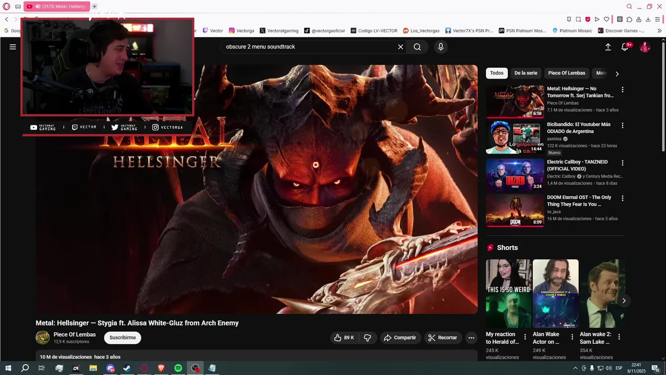Screen dimensions: 666x375
Task: Clip the video with Recortar
Action: pyautogui.click(x=443, y=337)
